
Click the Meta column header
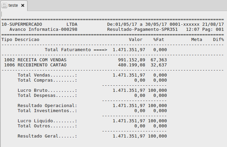click(196, 40)
